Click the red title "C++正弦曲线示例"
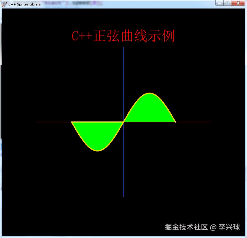Screen dimensions: 247x238 click(123, 36)
